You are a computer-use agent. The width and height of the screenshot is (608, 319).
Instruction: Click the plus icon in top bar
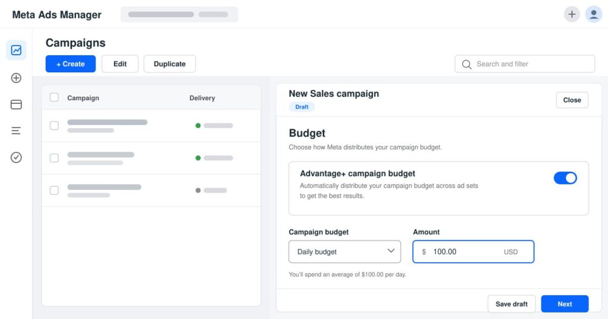(572, 14)
